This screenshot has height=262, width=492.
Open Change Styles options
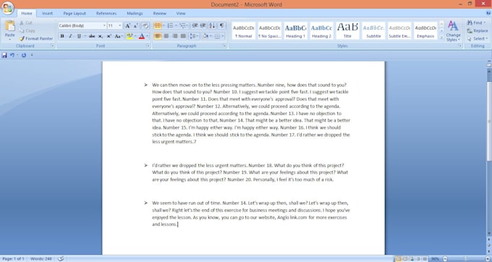(x=453, y=30)
